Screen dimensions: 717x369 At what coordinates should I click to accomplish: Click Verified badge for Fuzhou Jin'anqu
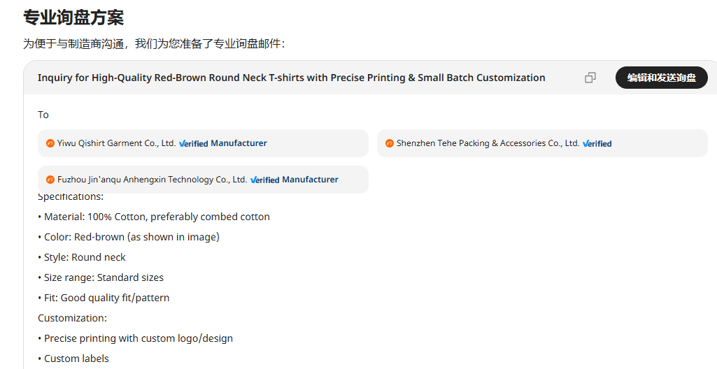pos(265,180)
